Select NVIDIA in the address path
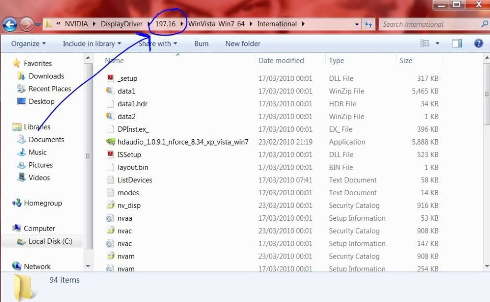This screenshot has width=490, height=302. (x=76, y=24)
